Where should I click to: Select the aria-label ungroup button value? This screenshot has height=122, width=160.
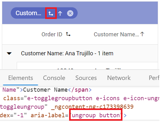pyautogui.click(x=96, y=115)
